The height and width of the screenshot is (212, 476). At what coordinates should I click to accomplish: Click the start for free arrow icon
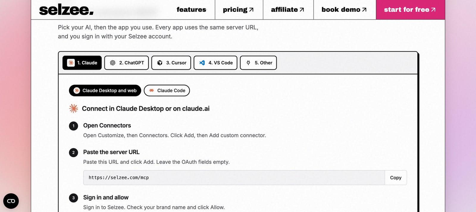pos(433,10)
